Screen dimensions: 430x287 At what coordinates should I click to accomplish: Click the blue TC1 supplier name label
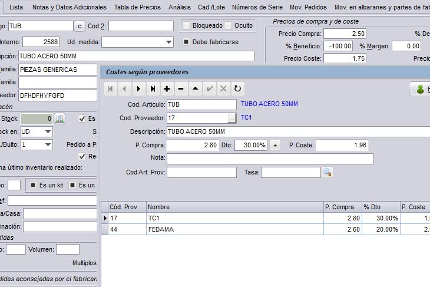[246, 117]
